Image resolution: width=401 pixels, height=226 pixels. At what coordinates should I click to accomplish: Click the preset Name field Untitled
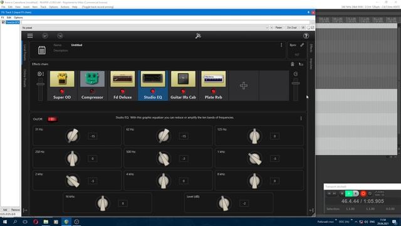pos(76,45)
